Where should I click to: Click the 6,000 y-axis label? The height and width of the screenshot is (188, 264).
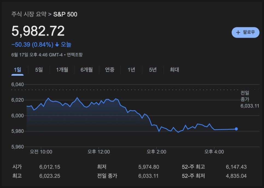pos(17,116)
